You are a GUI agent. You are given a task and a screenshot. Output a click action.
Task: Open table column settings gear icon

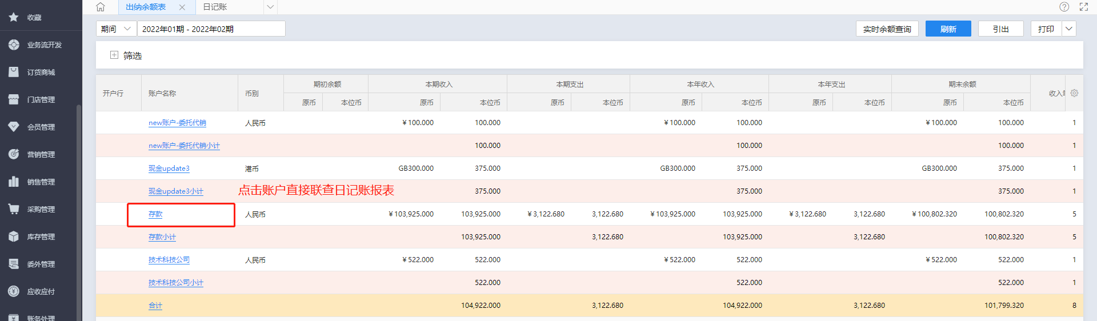click(1074, 93)
